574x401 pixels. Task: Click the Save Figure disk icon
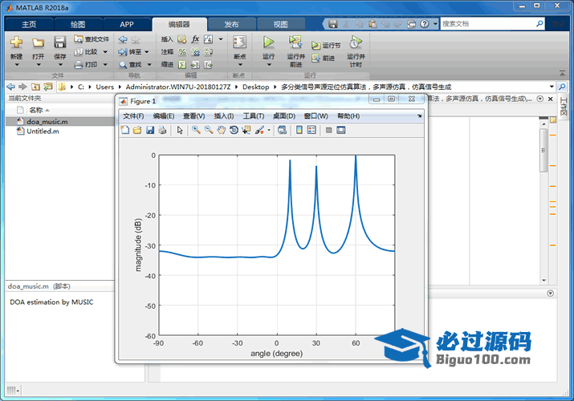[149, 130]
